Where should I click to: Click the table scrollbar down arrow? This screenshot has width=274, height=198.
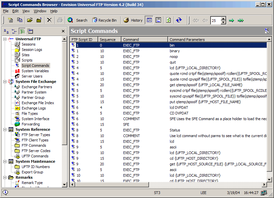[269, 180]
